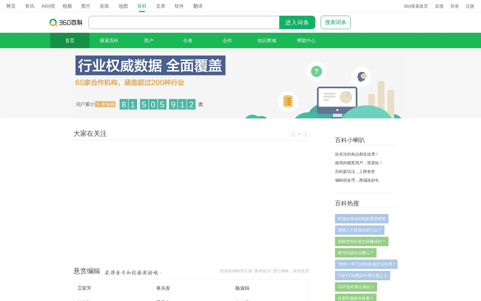Open the AI问答 top tab

tap(48, 6)
